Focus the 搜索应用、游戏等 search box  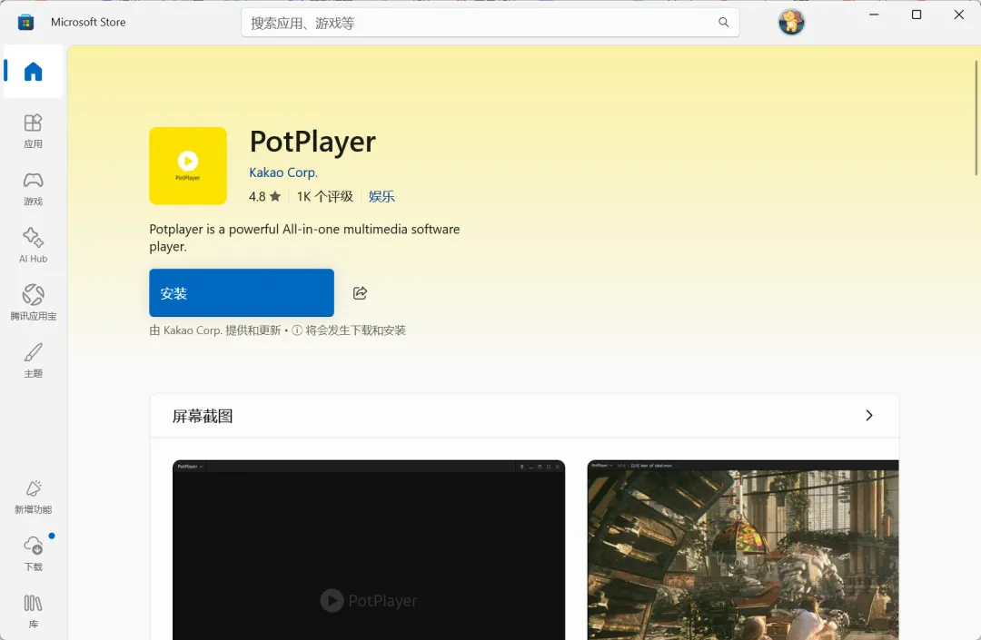tap(490, 23)
